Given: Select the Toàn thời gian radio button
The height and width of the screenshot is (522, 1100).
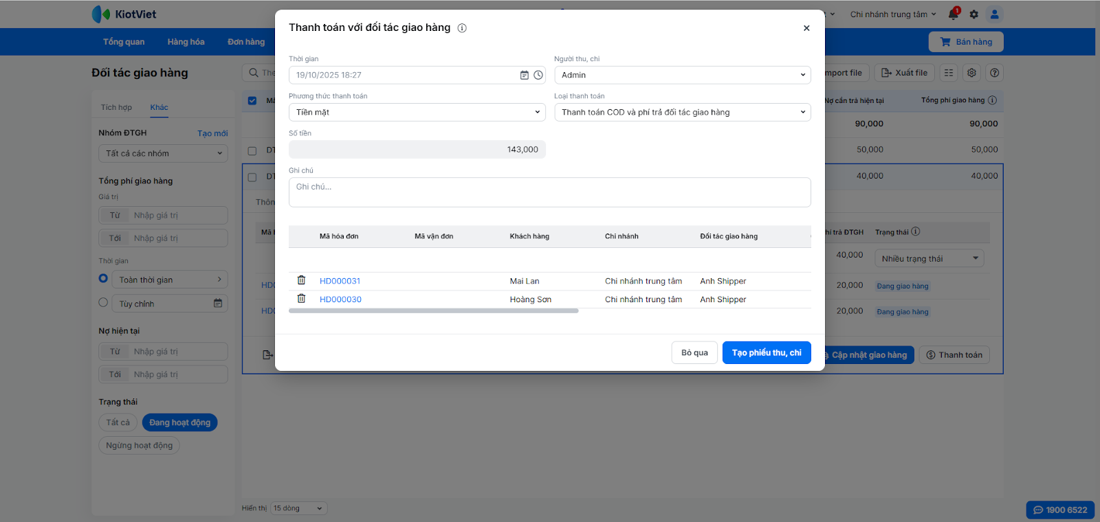Looking at the screenshot, I should pyautogui.click(x=103, y=279).
